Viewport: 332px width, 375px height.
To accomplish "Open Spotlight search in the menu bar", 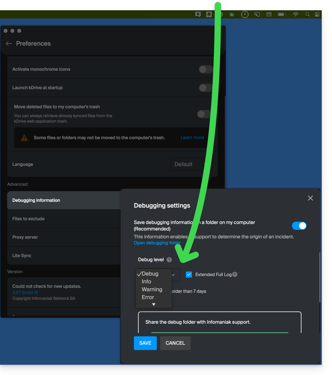I will coord(307,14).
